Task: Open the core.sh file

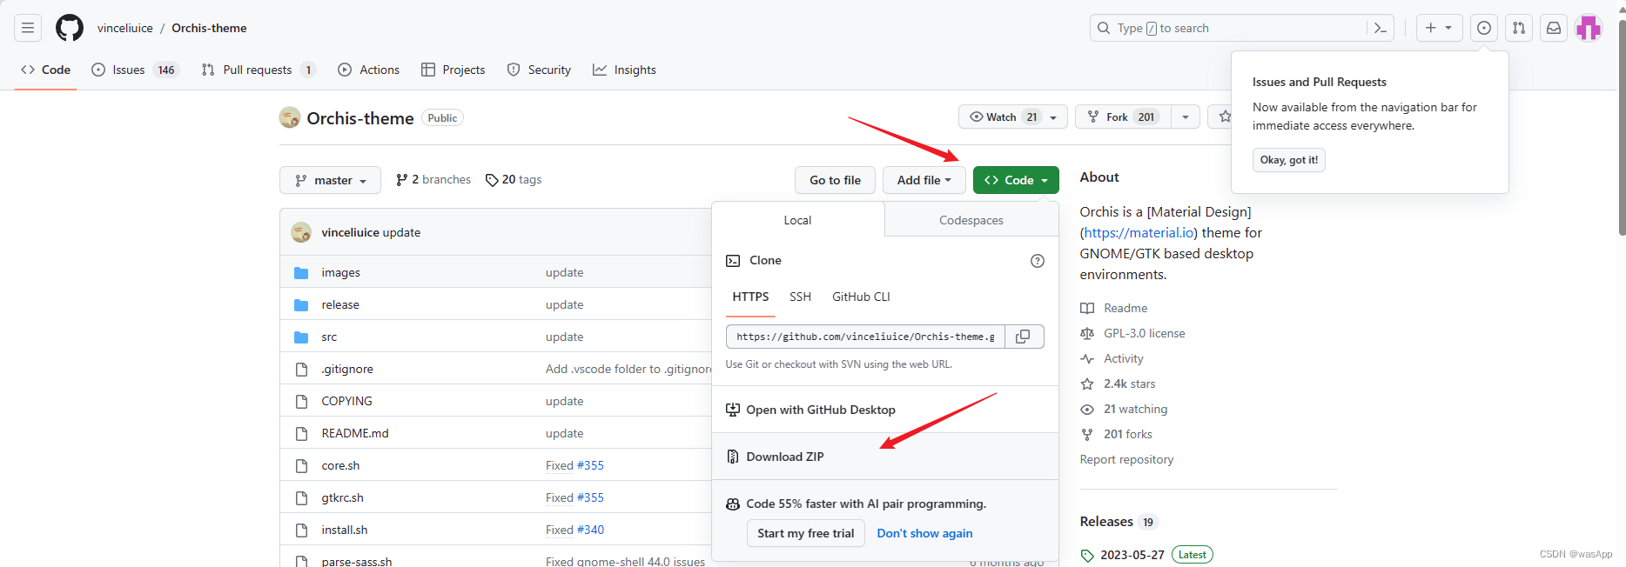Action: tap(340, 465)
